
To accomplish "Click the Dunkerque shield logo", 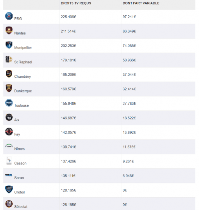I will tap(9, 88).
